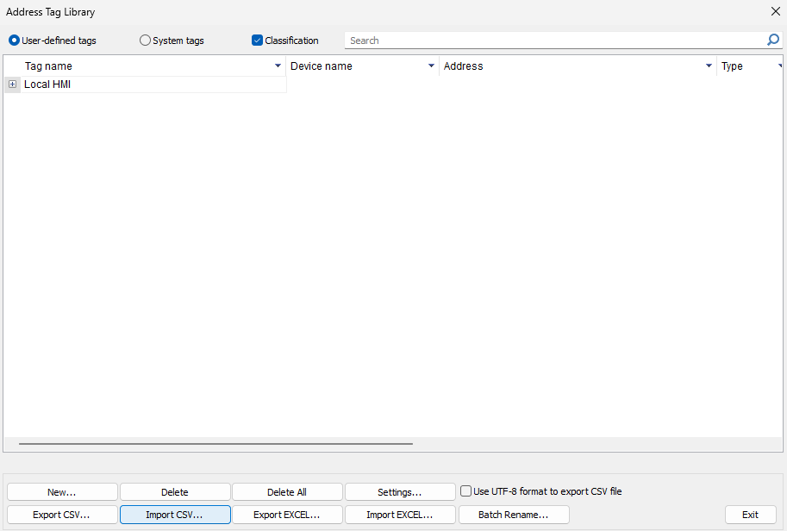
Task: Expand the Local HMI tree node
Action: [x=13, y=84]
